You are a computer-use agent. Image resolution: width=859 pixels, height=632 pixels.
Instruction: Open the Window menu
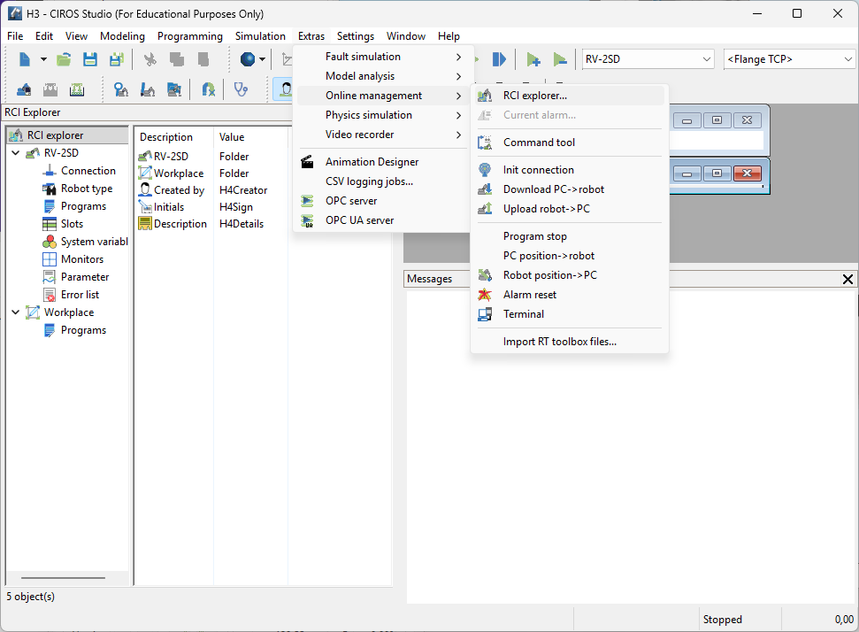[x=406, y=36]
